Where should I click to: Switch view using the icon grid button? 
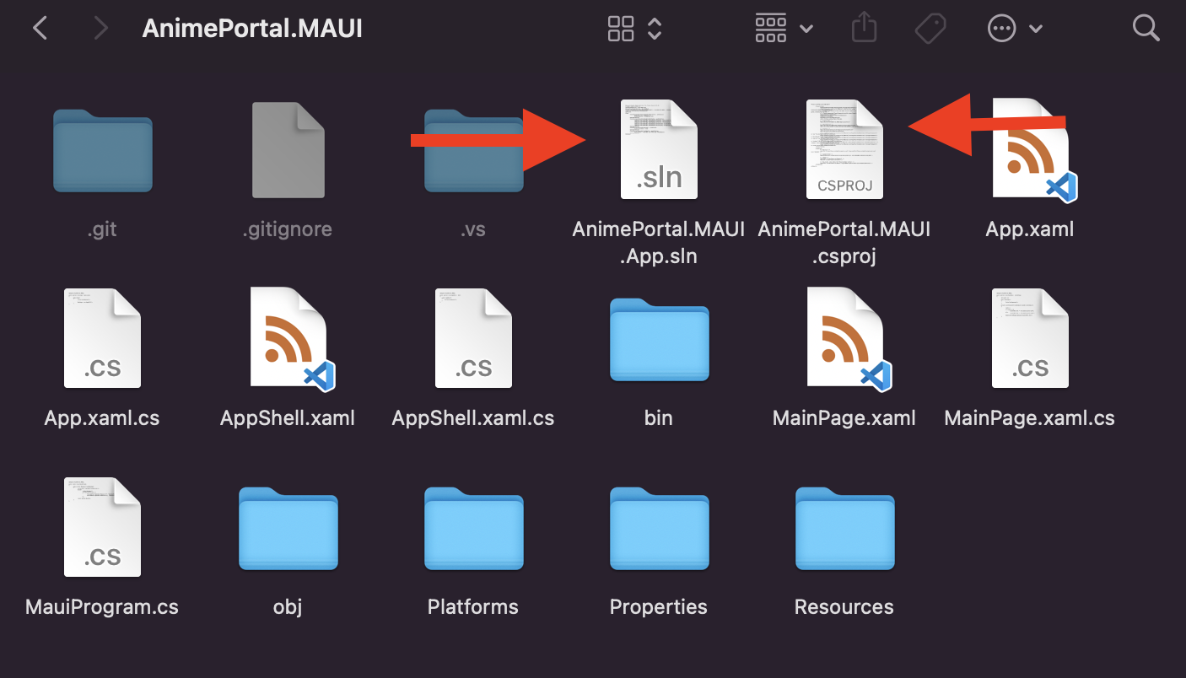click(622, 29)
